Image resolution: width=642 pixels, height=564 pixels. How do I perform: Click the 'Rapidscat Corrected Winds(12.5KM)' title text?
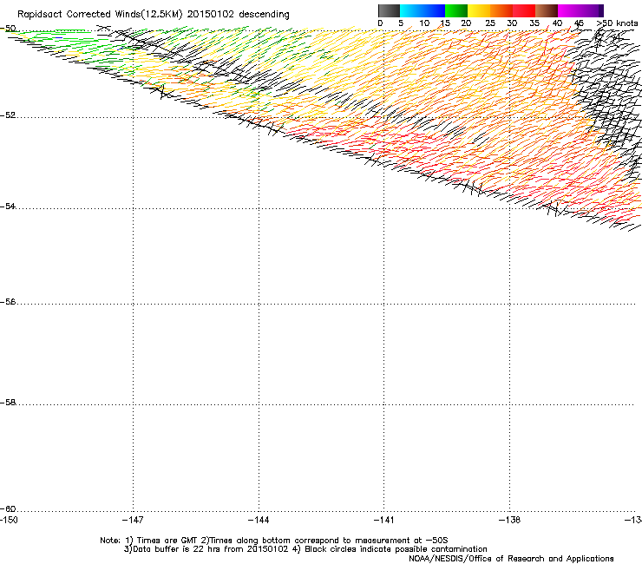click(100, 15)
